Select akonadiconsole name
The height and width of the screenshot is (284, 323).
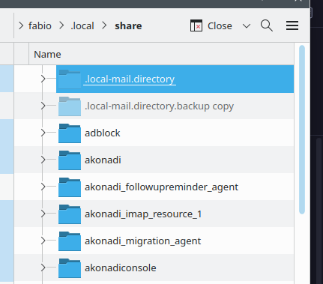(121, 268)
